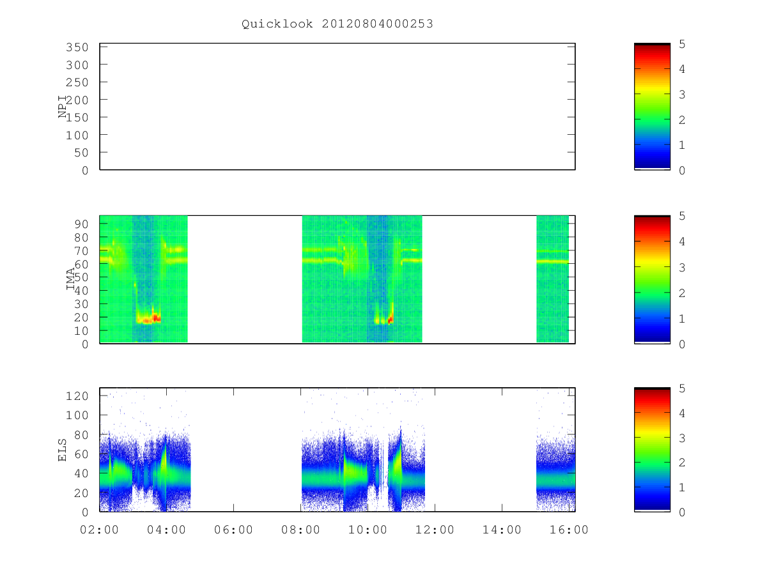Click the 90 tick on IMA axis
Viewport: 767px width, 575px height.
[x=81, y=223]
